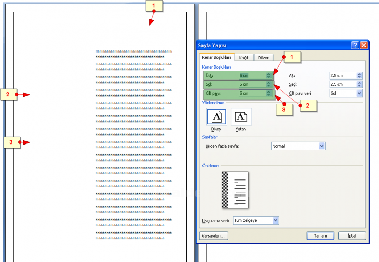This screenshot has height=262, width=379.
Task: Decrease the Sağ margin value
Action: [x=359, y=86]
